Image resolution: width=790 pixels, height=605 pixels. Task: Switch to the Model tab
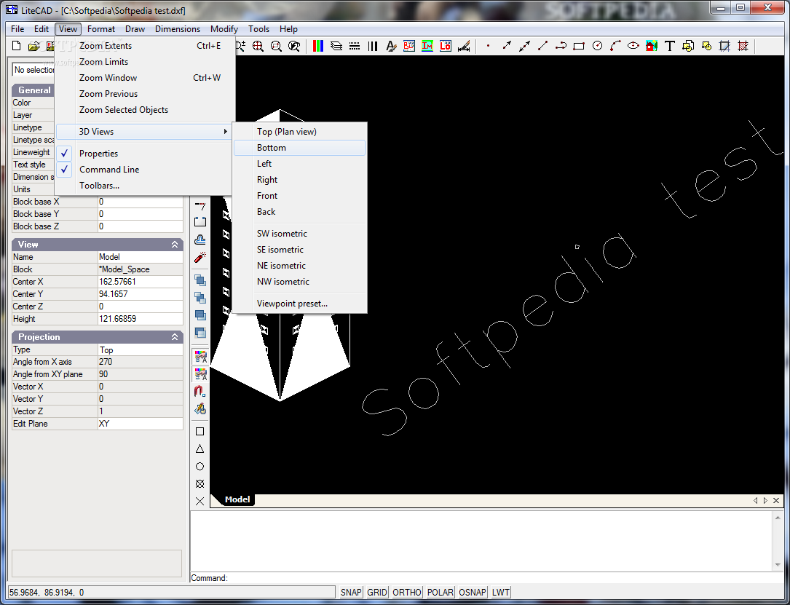point(237,499)
